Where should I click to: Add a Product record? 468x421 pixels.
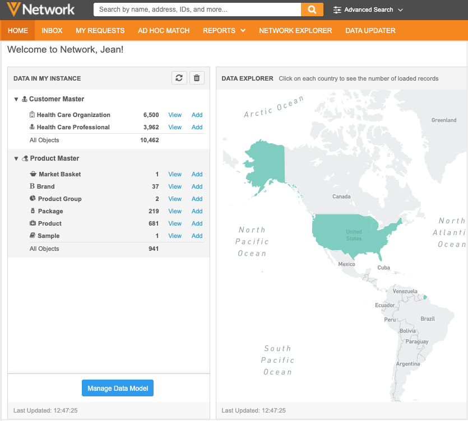coord(197,223)
